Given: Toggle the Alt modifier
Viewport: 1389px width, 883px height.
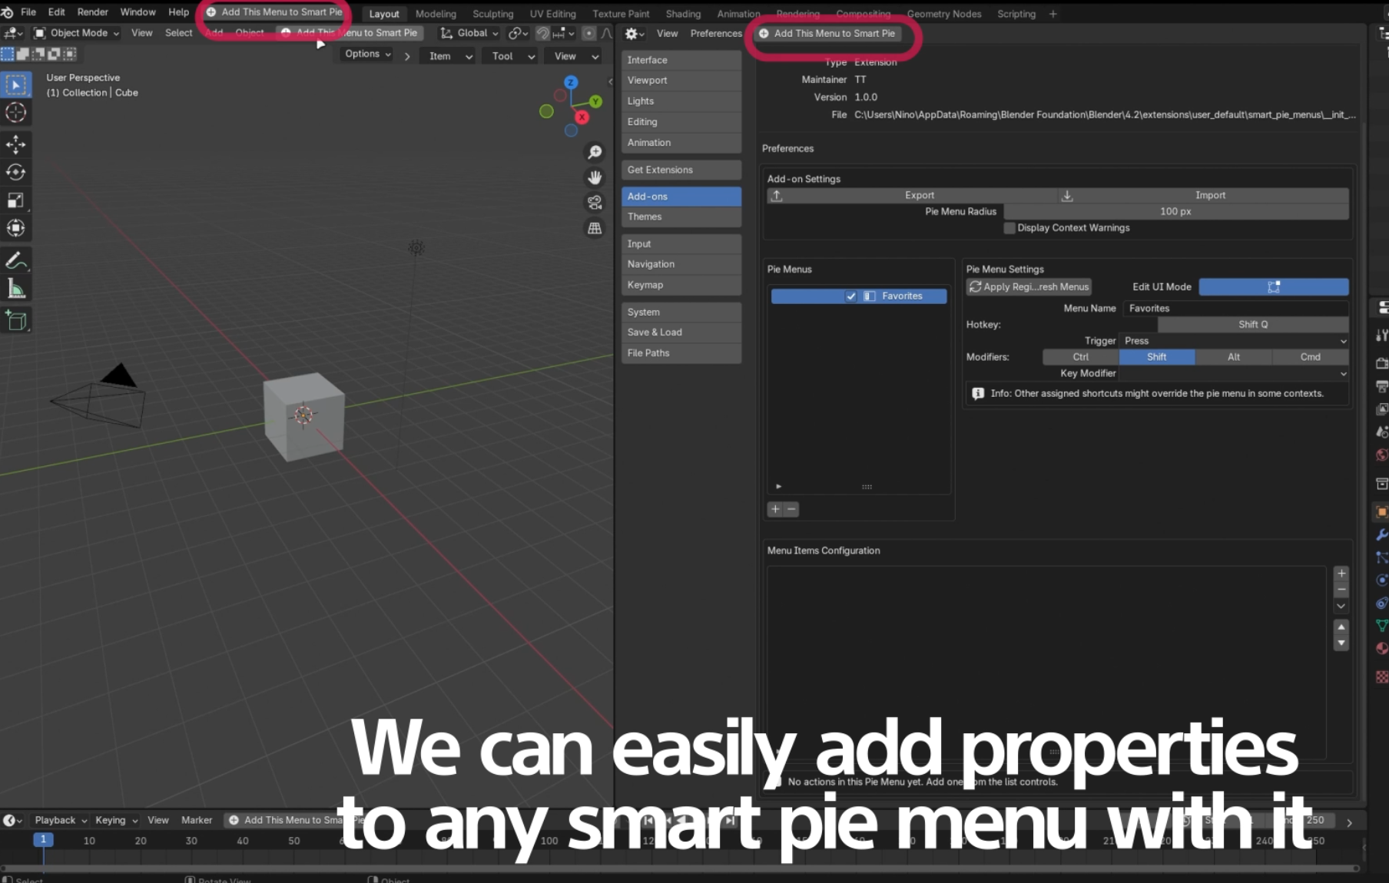Looking at the screenshot, I should 1234,357.
